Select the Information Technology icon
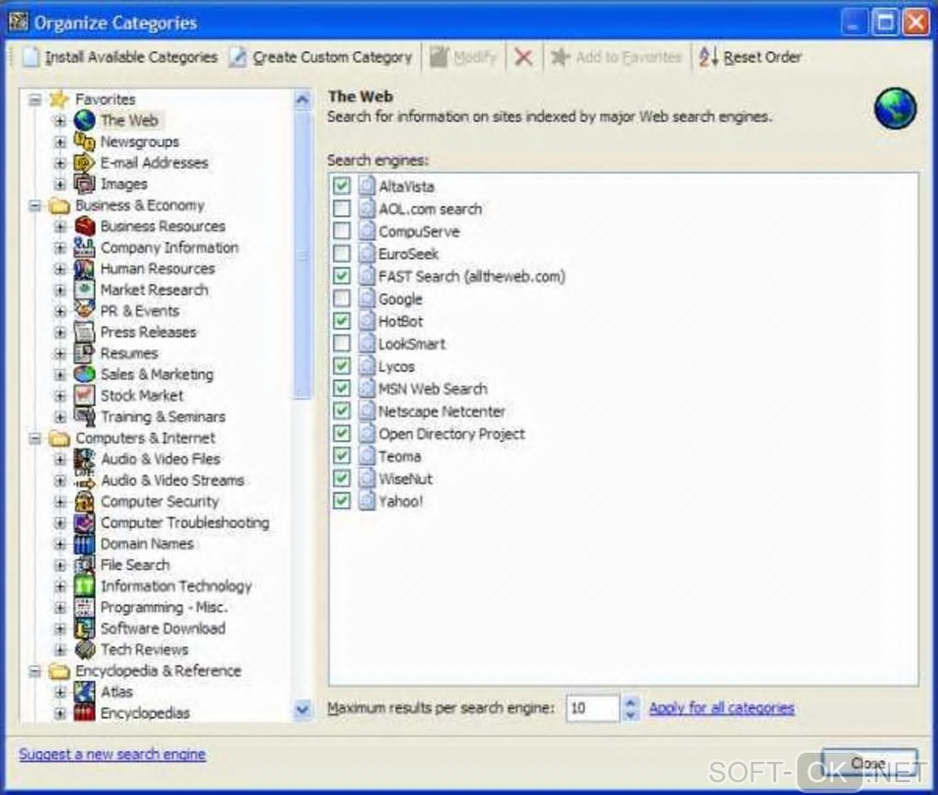The height and width of the screenshot is (795, 938). pyautogui.click(x=85, y=585)
